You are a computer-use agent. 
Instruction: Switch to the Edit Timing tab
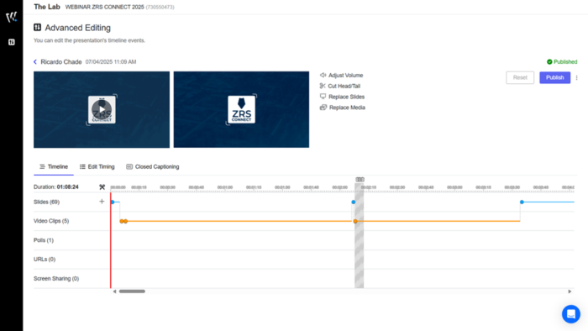[x=97, y=167]
